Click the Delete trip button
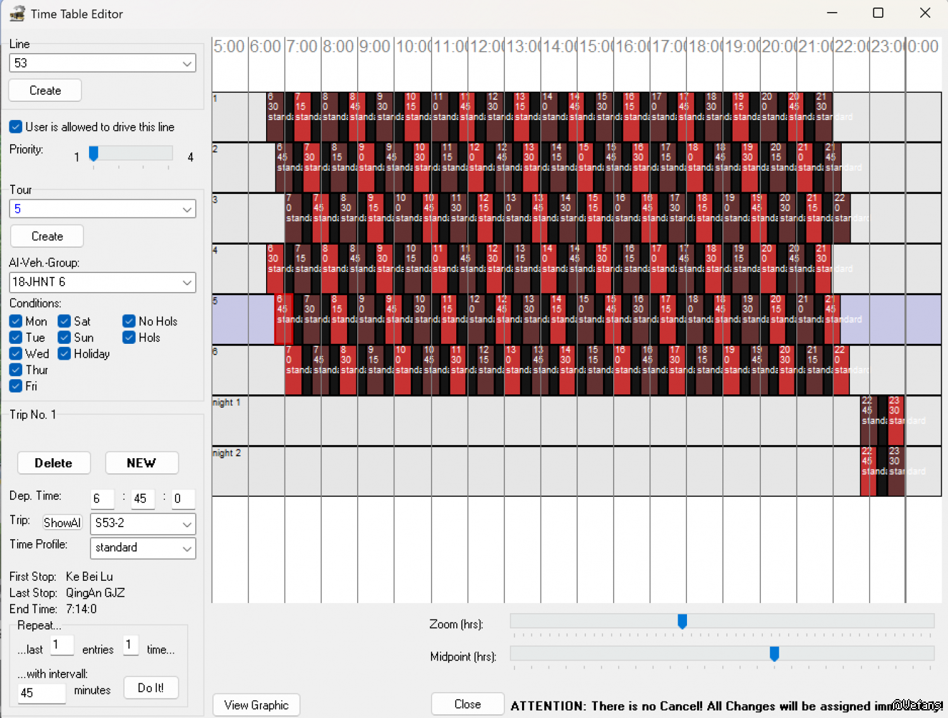Image resolution: width=948 pixels, height=718 pixels. 54,463
